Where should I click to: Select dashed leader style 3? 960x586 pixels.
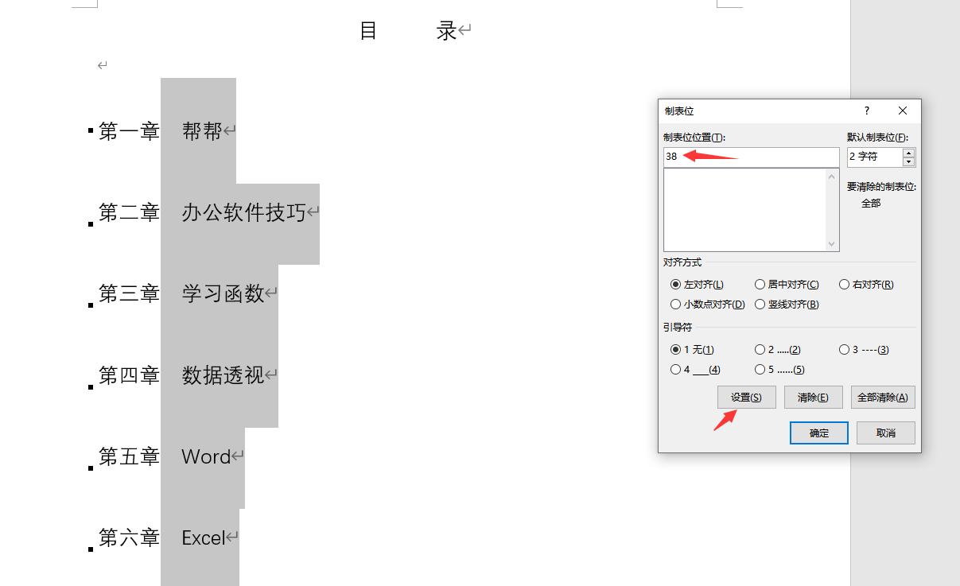coord(844,349)
